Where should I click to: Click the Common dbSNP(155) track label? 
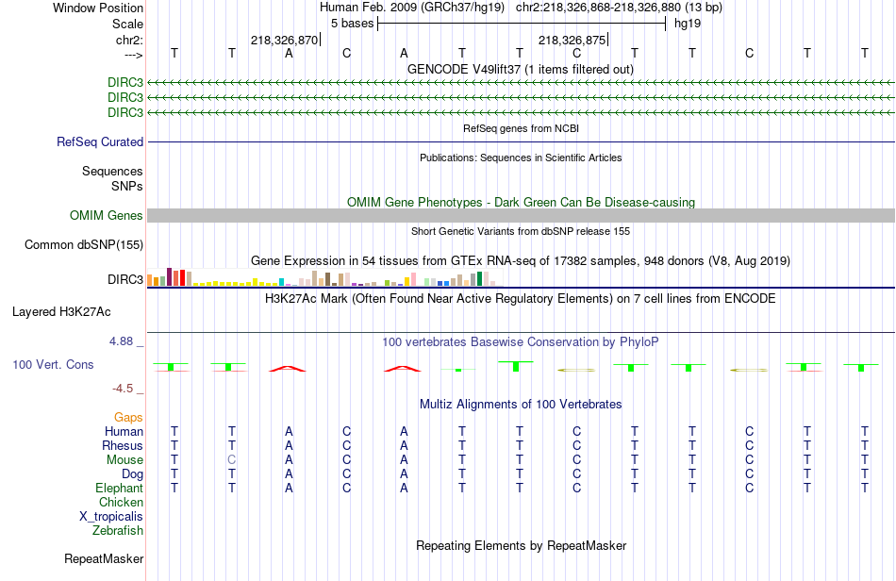pyautogui.click(x=83, y=244)
